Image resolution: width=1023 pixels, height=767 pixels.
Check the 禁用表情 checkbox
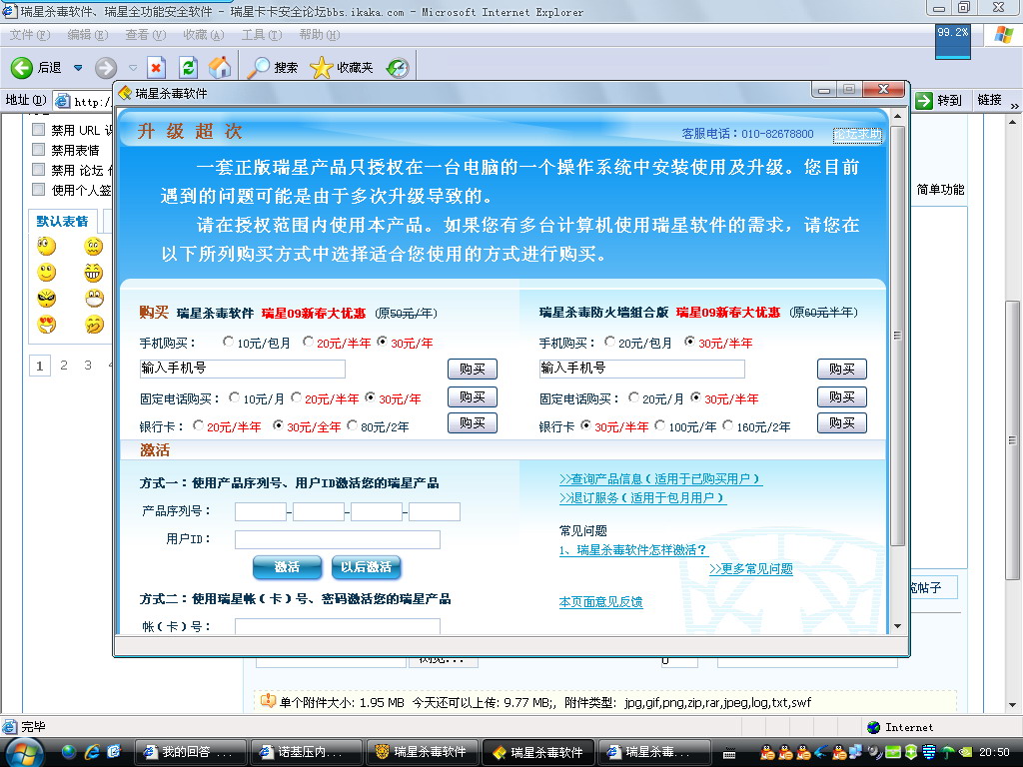pyautogui.click(x=39, y=150)
